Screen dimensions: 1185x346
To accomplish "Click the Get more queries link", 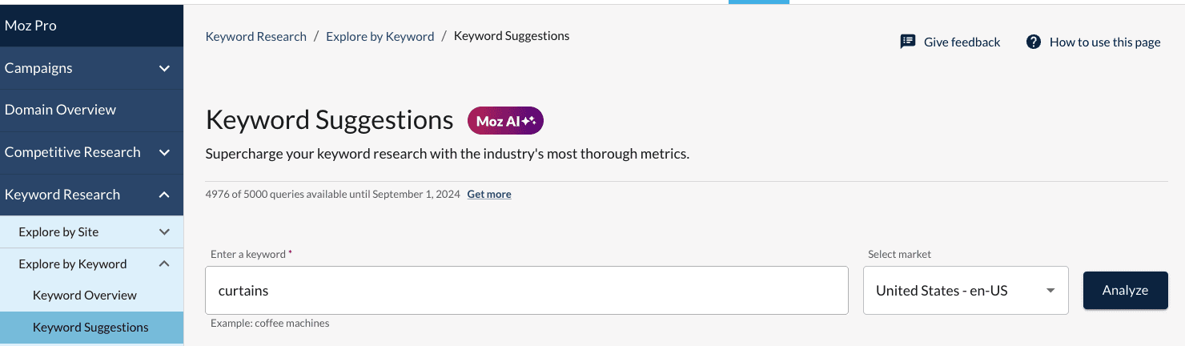I will (489, 194).
